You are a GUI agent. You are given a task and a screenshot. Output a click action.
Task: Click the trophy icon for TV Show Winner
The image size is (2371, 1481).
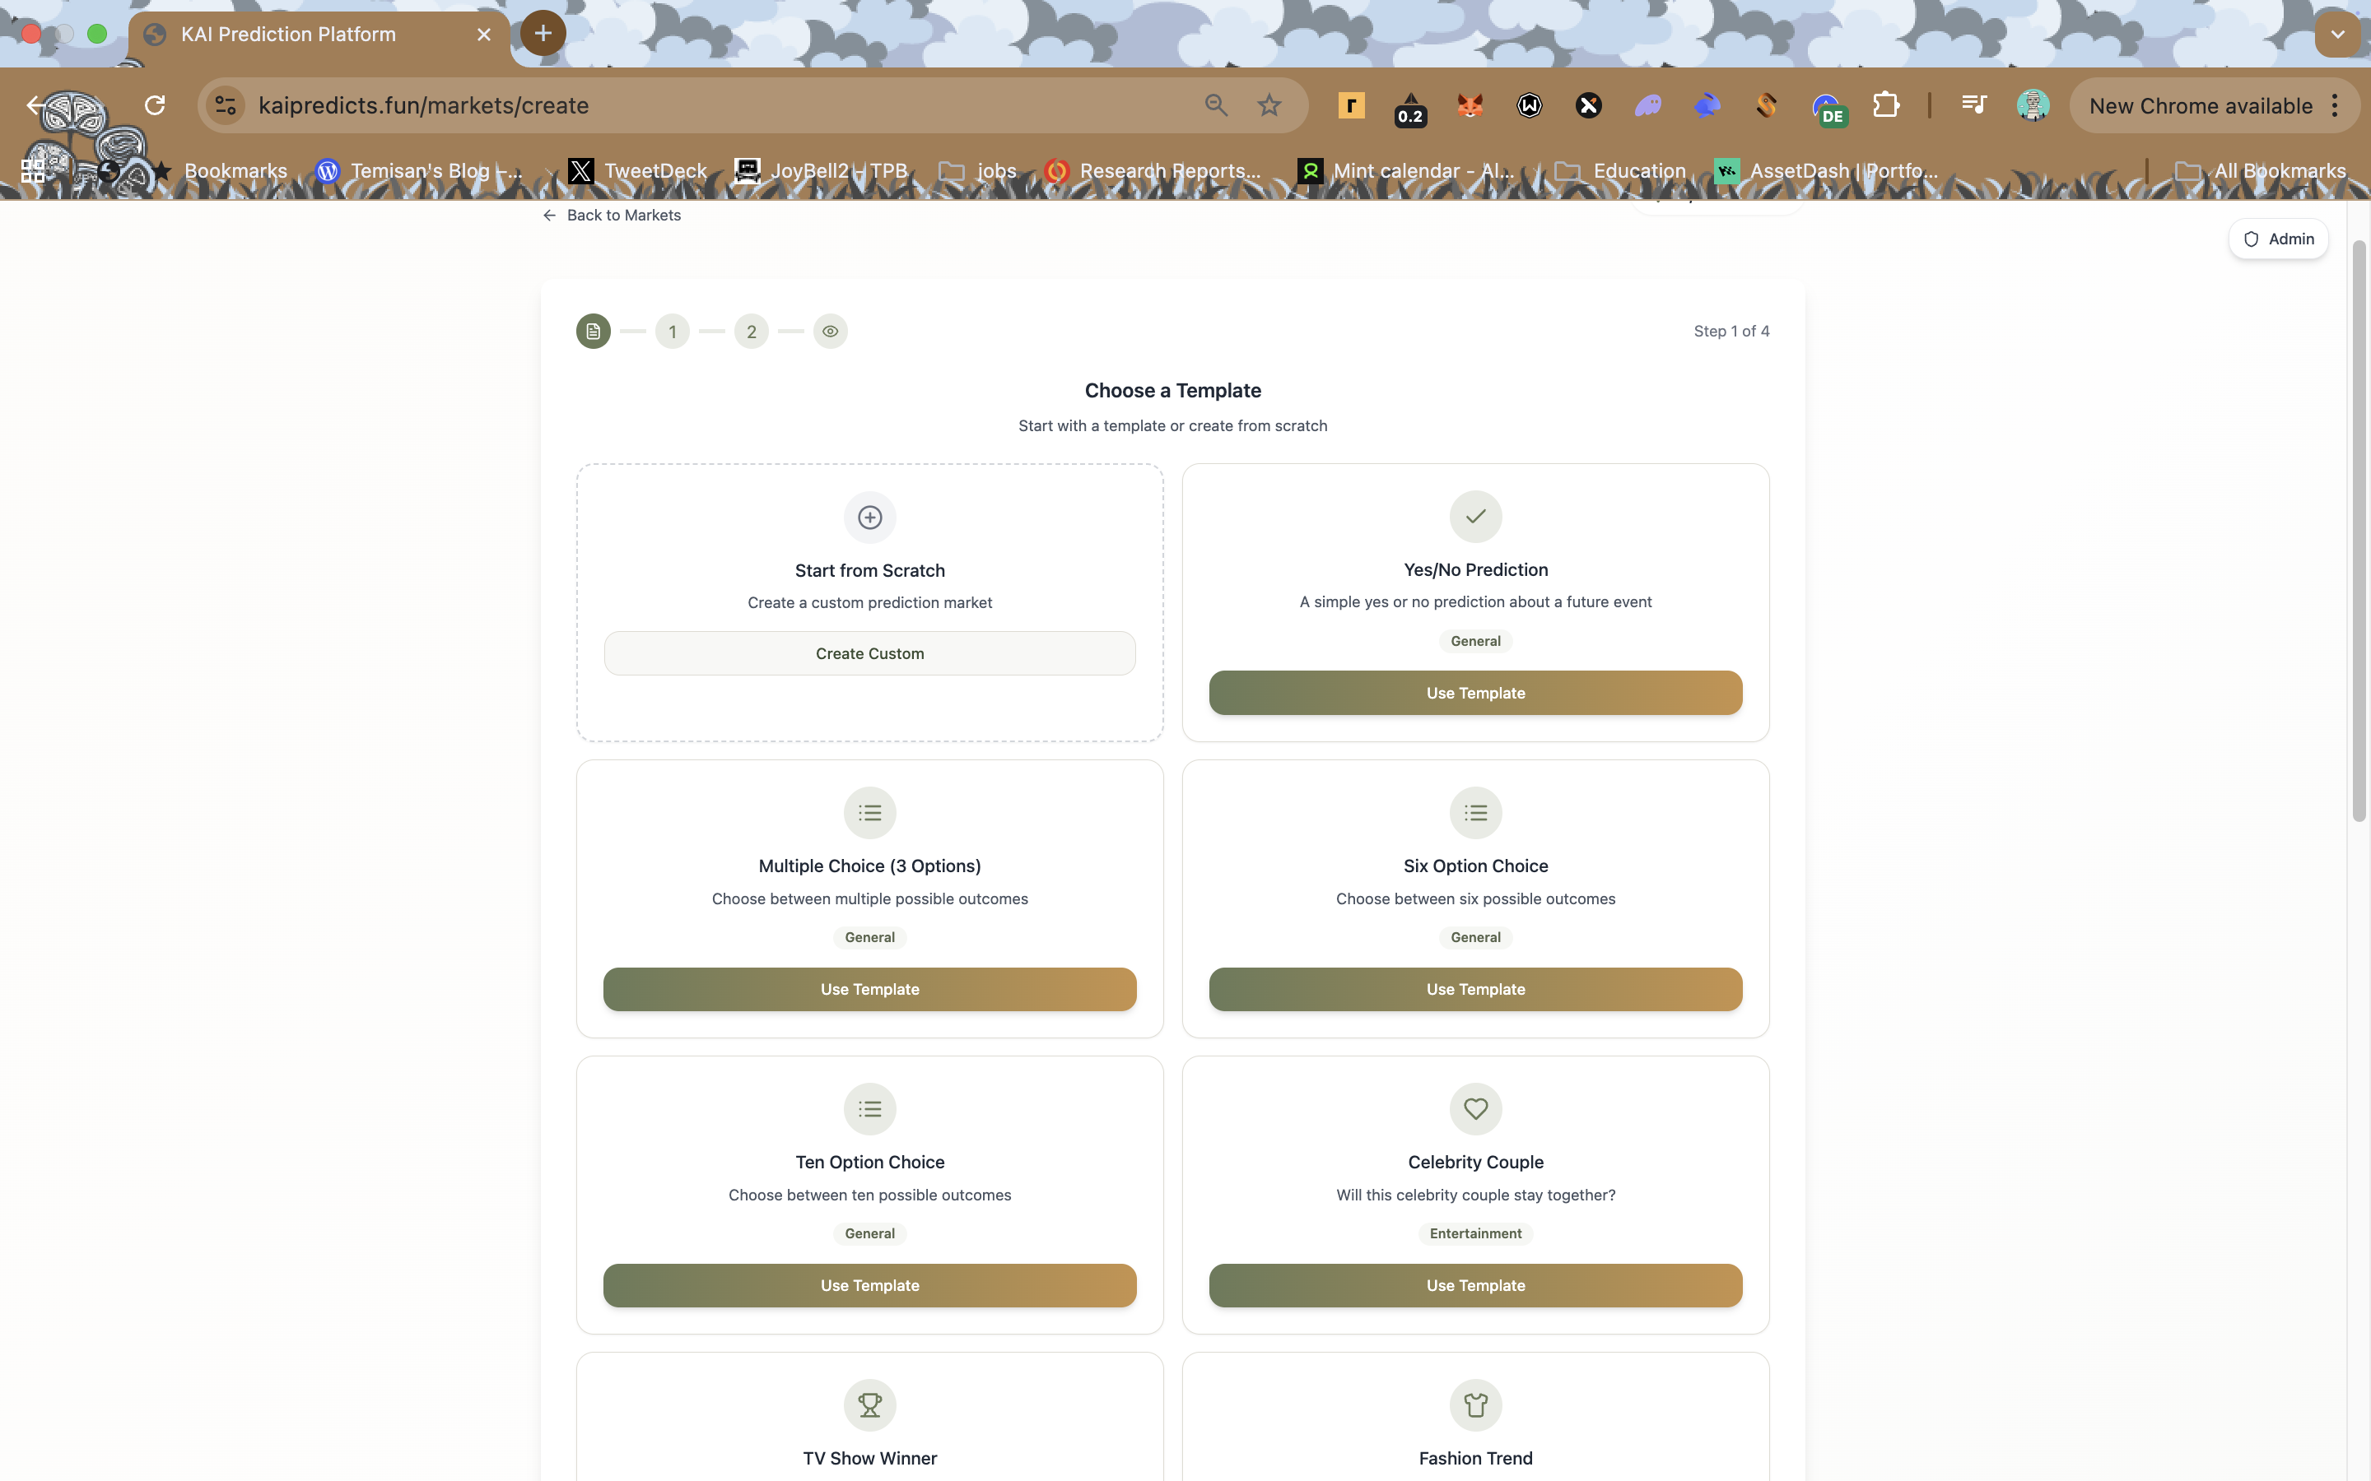(870, 1404)
